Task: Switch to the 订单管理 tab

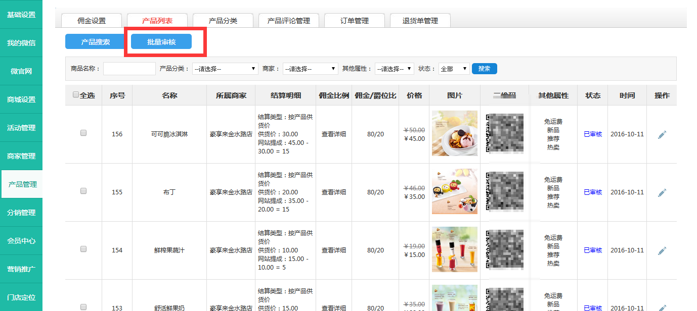Action: pos(354,21)
